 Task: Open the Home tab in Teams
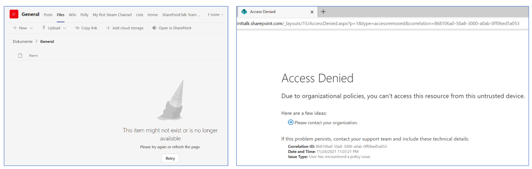(x=153, y=15)
